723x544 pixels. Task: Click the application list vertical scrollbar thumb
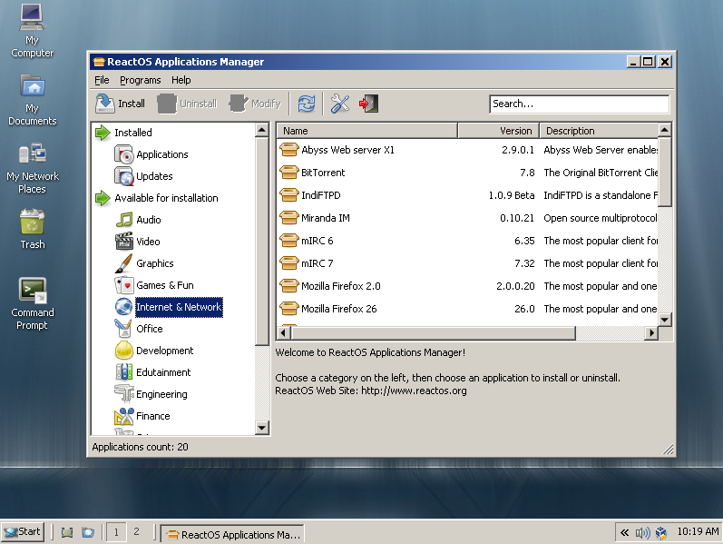click(x=664, y=172)
